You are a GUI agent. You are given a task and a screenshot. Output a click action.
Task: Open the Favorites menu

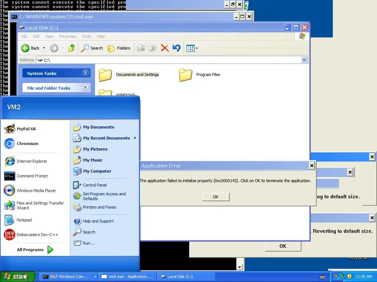(68, 36)
